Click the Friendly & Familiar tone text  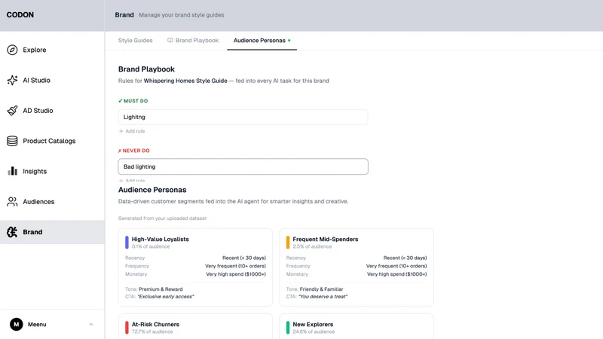pos(322,289)
